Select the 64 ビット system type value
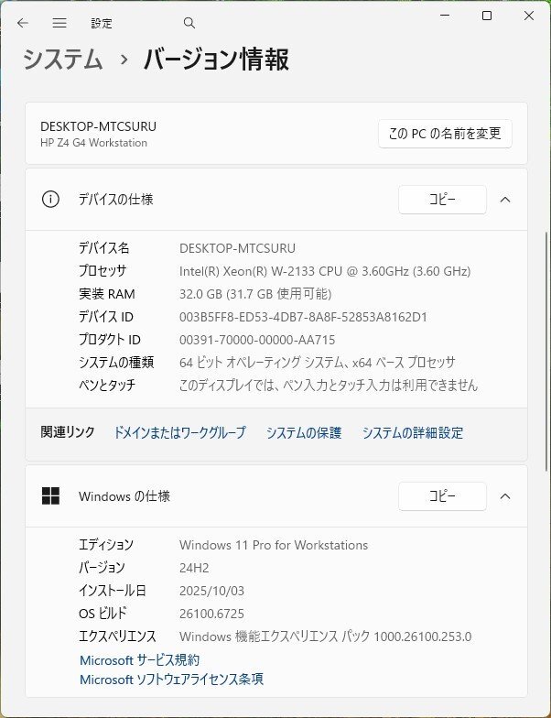The height and width of the screenshot is (718, 551). point(318,363)
